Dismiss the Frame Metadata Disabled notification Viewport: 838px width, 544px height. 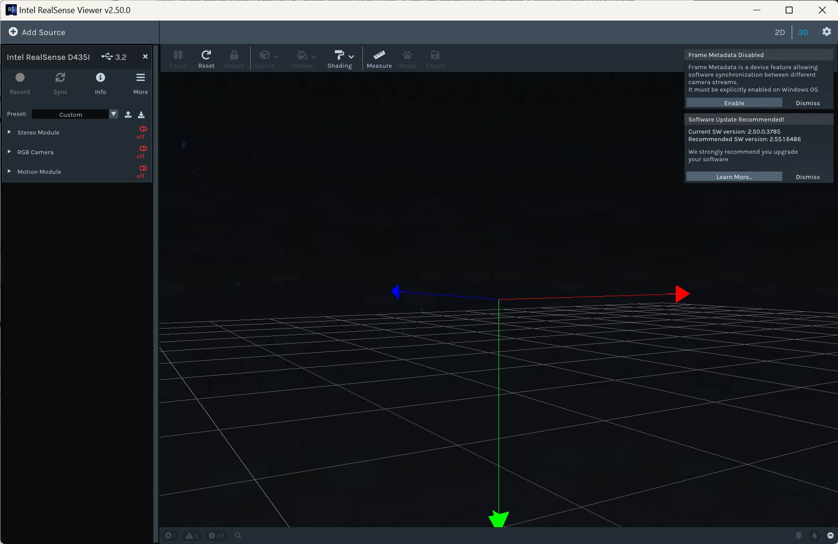[x=808, y=103]
